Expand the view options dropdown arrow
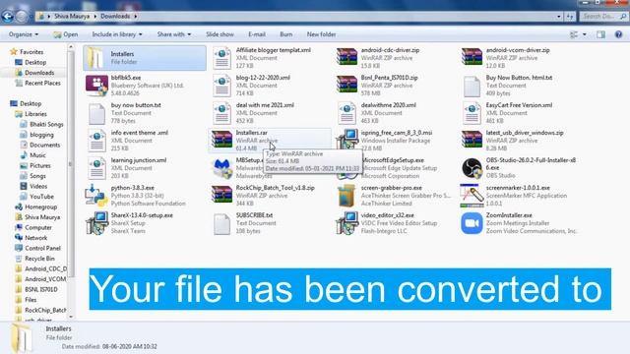 pos(584,34)
